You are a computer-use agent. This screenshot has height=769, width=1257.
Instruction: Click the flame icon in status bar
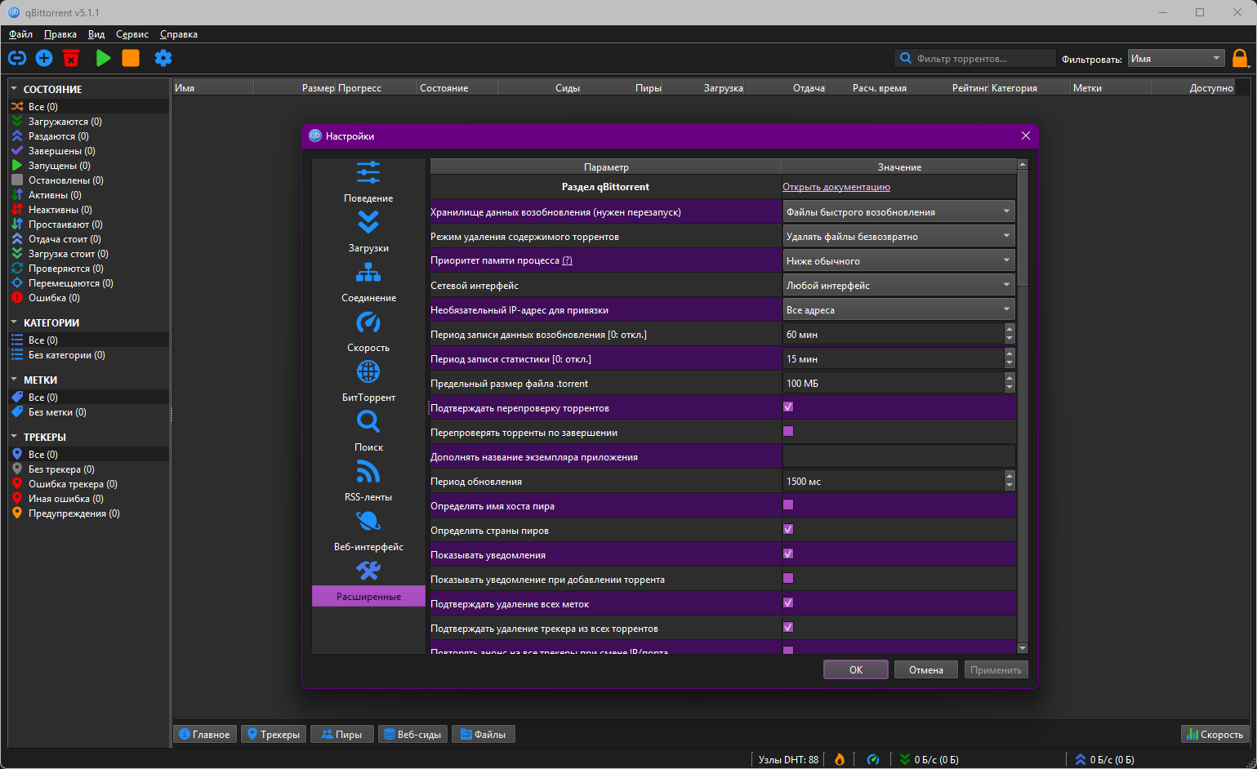[x=840, y=759]
